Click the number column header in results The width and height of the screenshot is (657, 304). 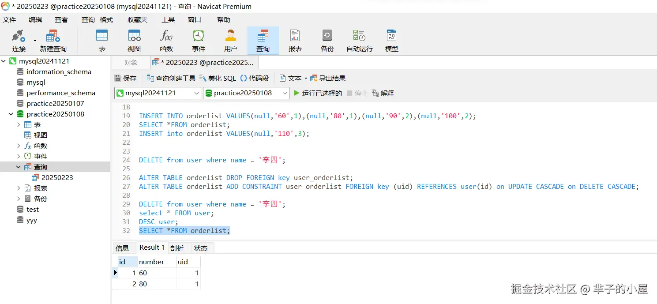157,262
